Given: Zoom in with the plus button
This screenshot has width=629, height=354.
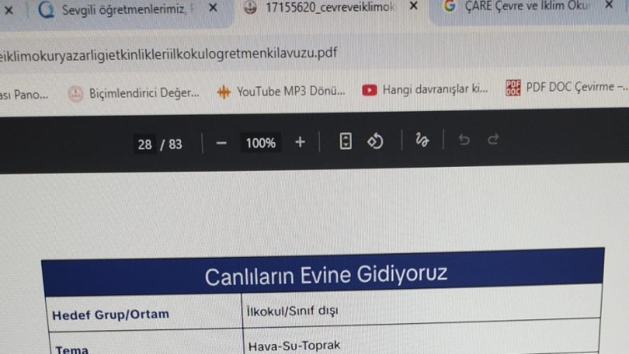Looking at the screenshot, I should click(300, 142).
